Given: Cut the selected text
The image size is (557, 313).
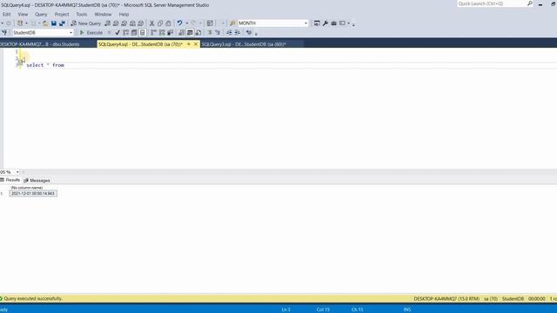Looking at the screenshot, I should pyautogui.click(x=152, y=23).
